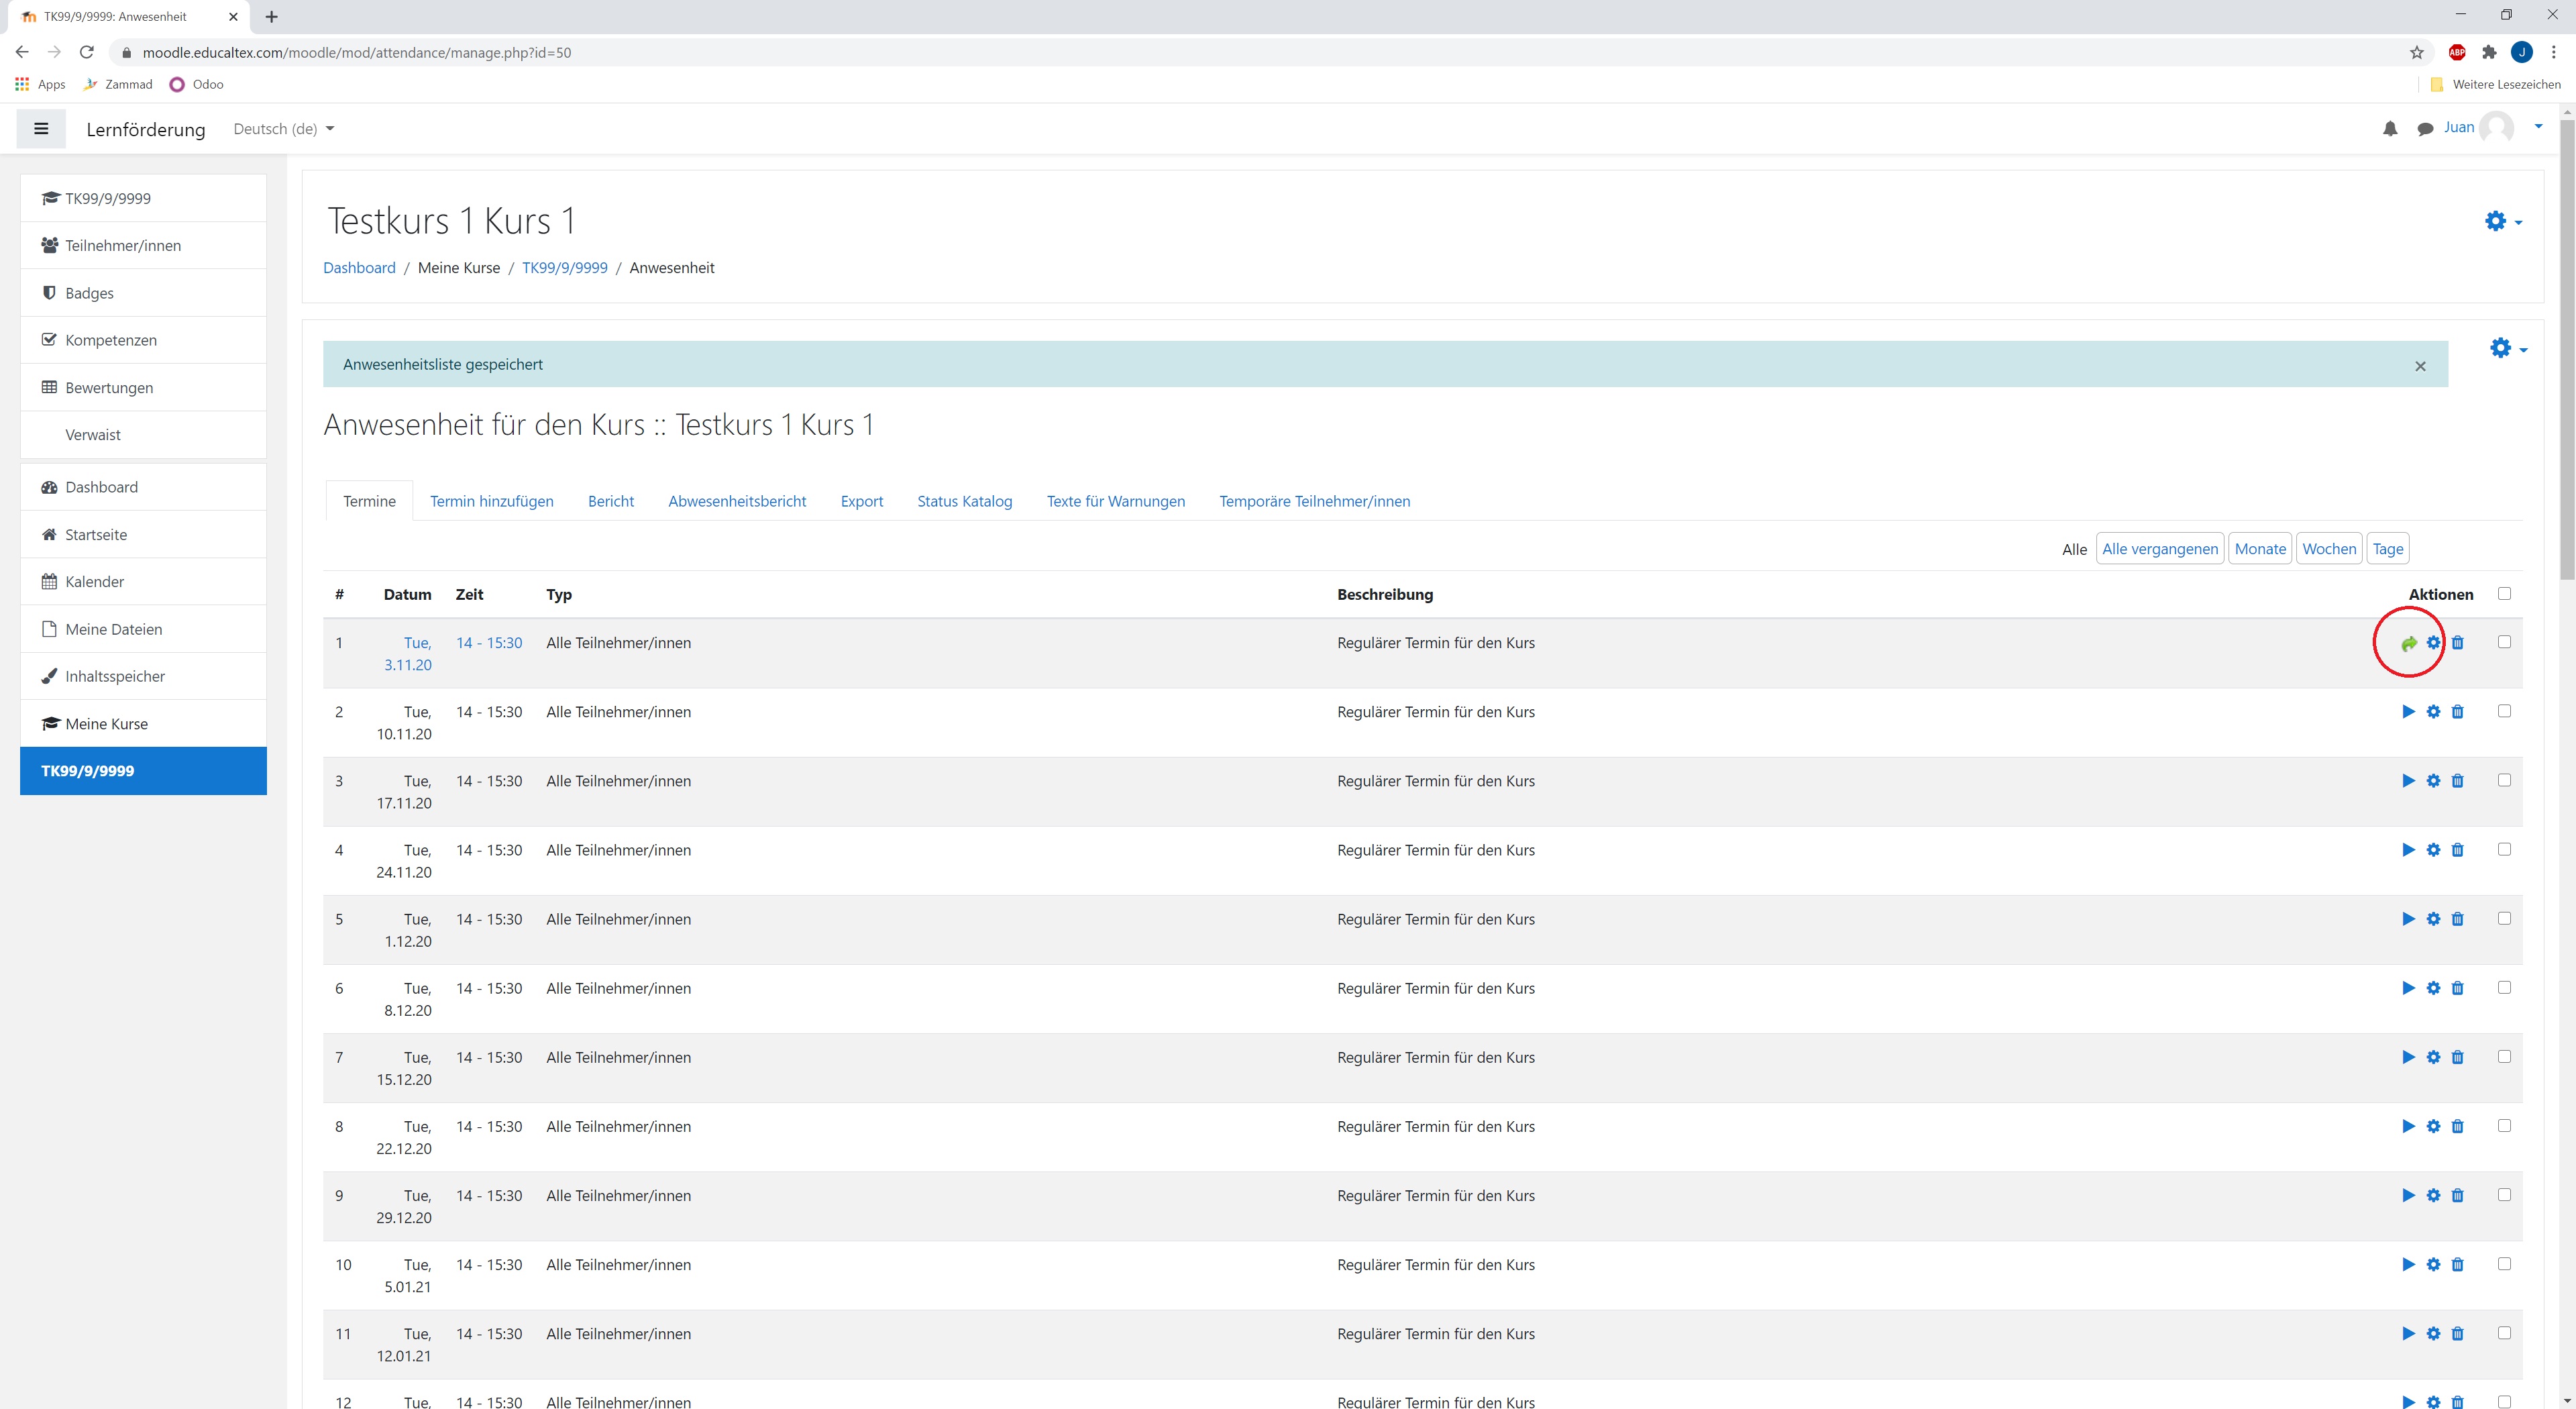
Task: Take attendance for the 15.12.20 session
Action: pos(2408,1056)
